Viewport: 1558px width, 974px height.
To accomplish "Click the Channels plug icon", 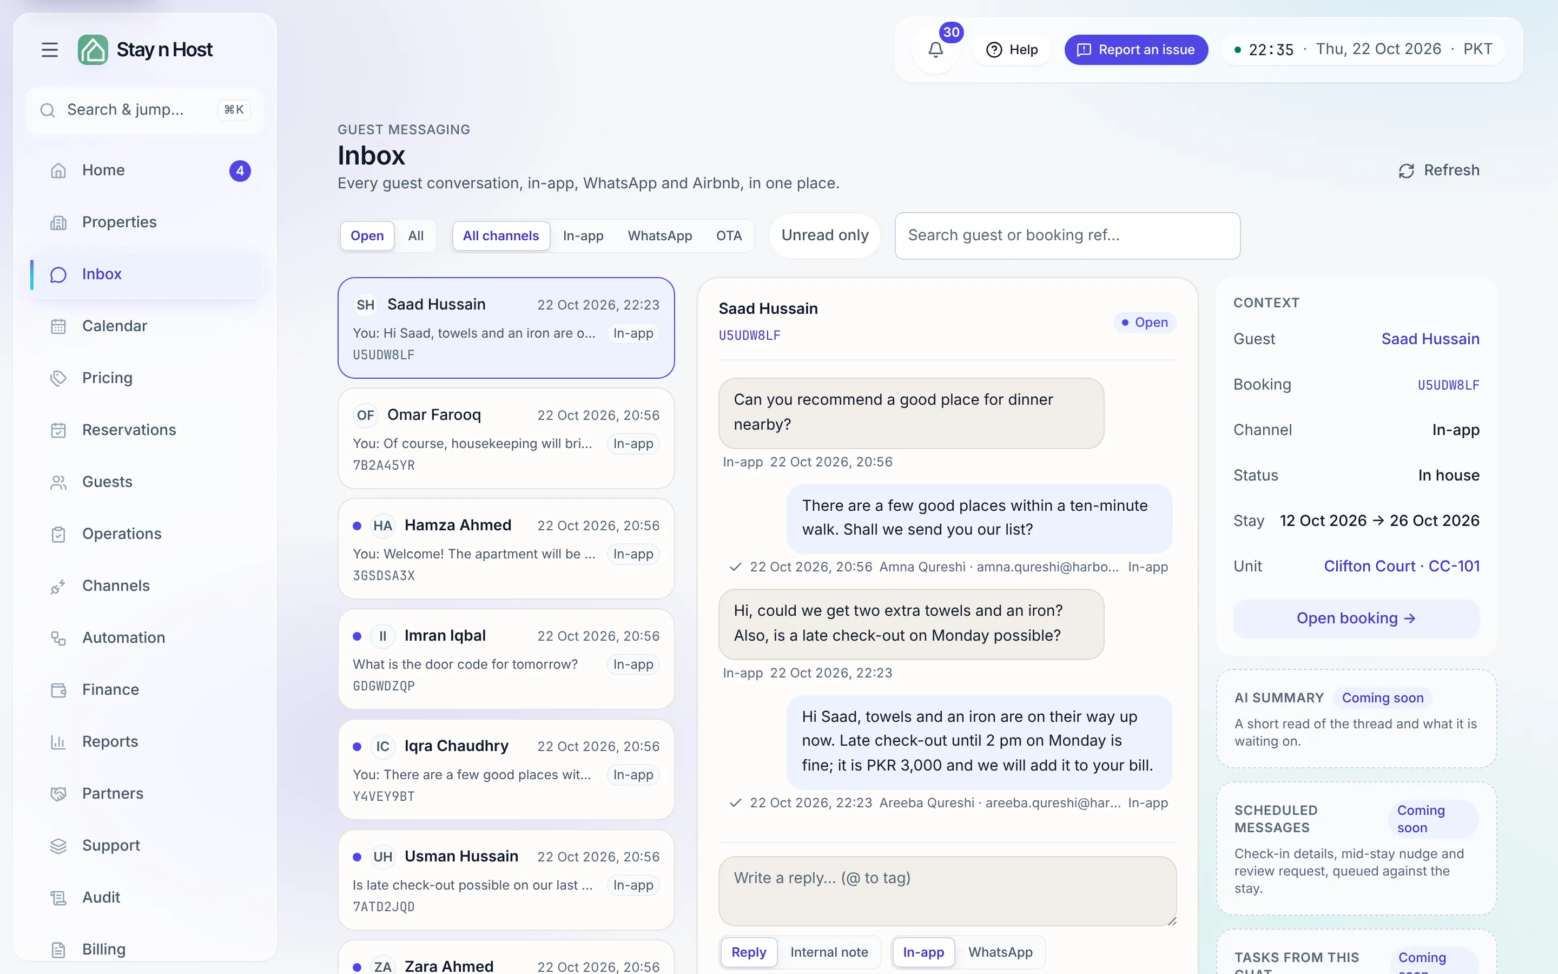I will tap(58, 586).
